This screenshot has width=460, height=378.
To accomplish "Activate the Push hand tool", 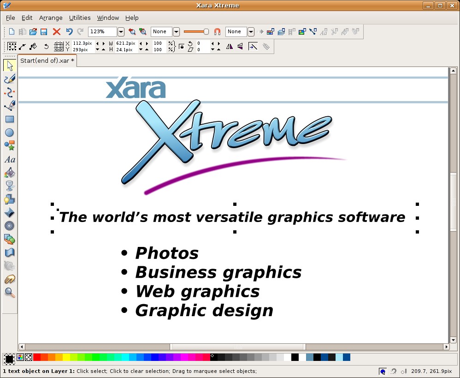I will (x=10, y=279).
